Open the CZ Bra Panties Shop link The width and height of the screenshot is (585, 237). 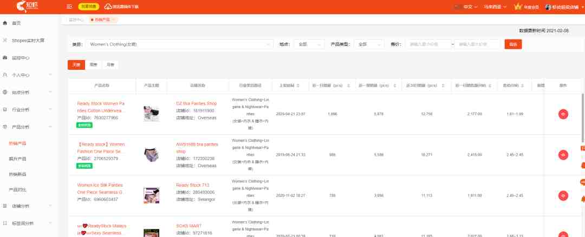point(196,103)
